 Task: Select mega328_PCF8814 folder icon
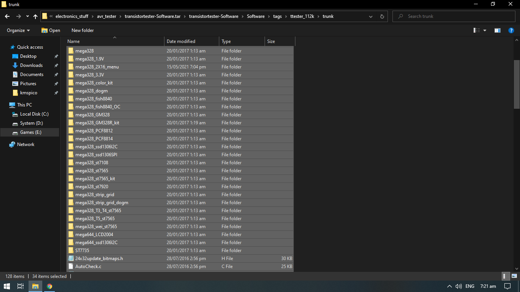tap(71, 139)
